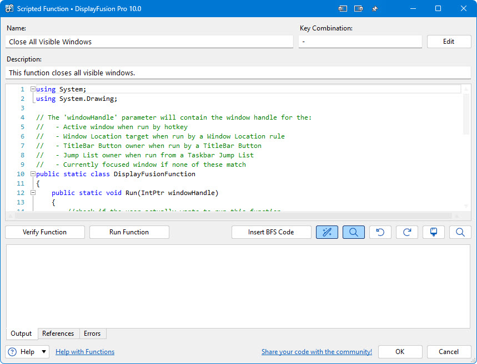This screenshot has height=364, width=477.
Task: Click the redo arrow icon
Action: coord(407,232)
